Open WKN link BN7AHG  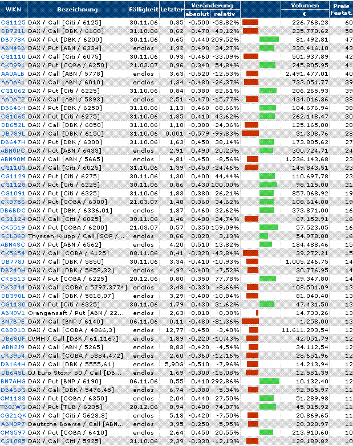(13, 381)
